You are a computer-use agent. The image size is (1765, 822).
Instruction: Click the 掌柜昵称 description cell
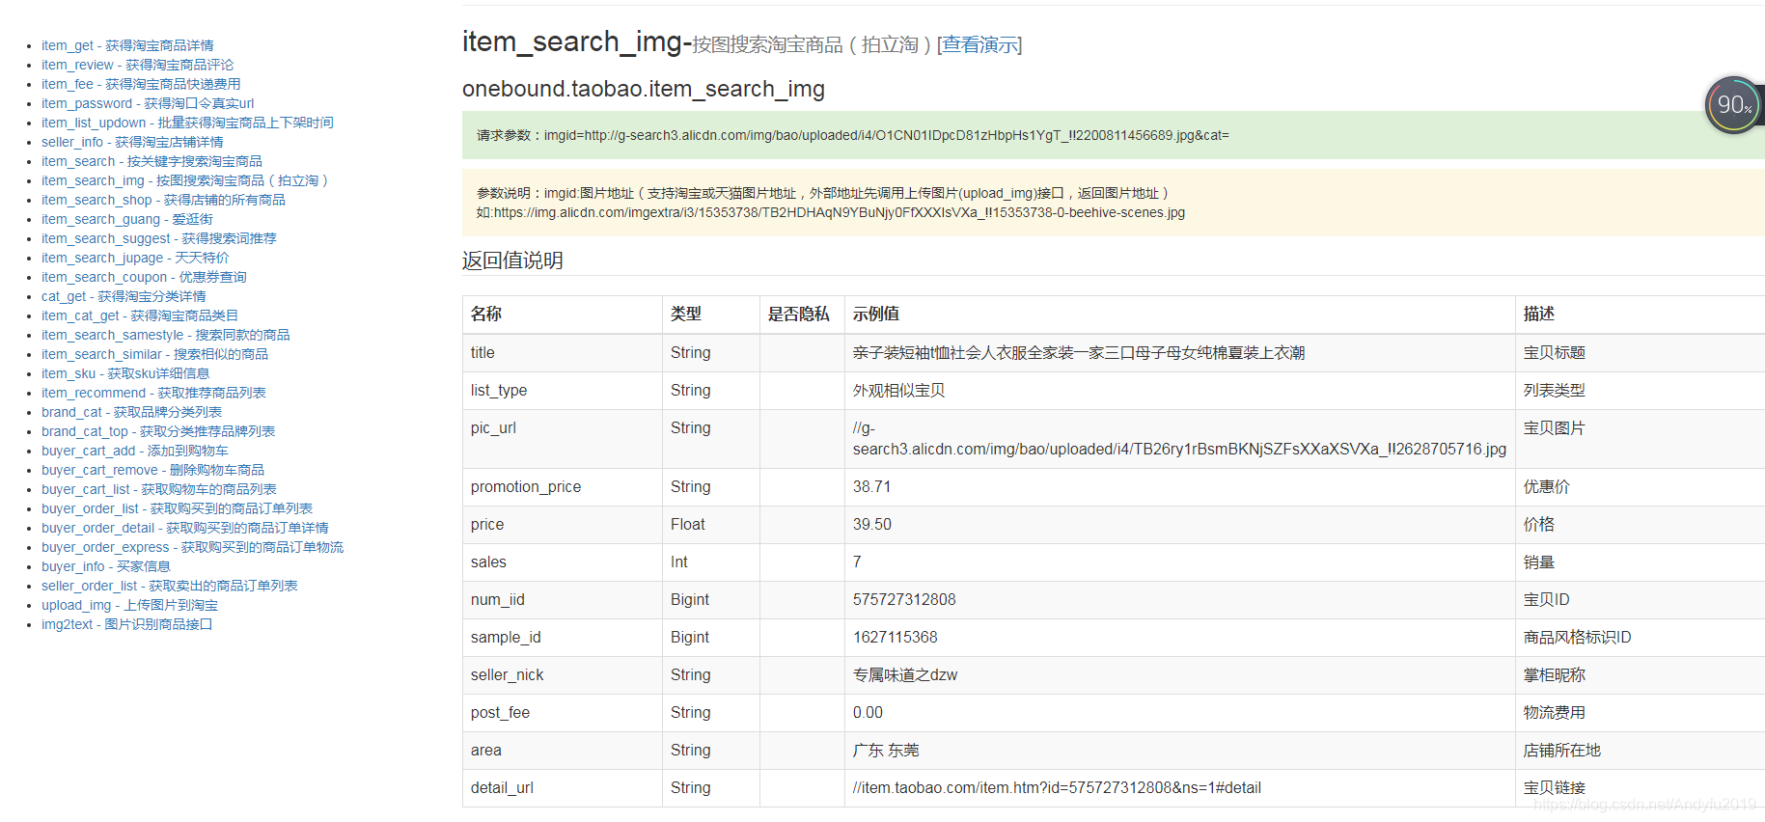pos(1641,675)
